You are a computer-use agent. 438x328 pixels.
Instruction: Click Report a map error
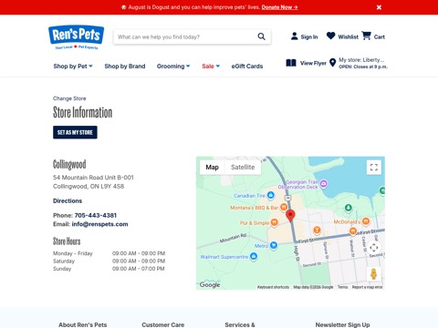[367, 287]
